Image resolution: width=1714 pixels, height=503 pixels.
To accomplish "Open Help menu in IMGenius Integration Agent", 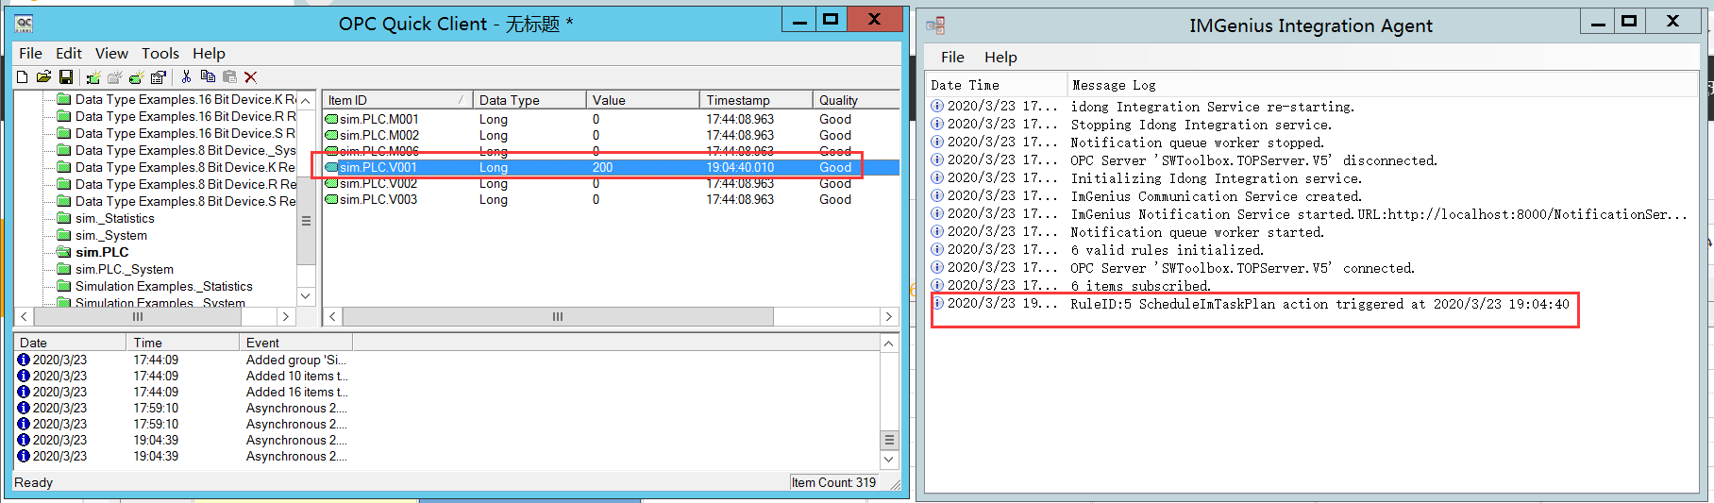I will 1000,58.
